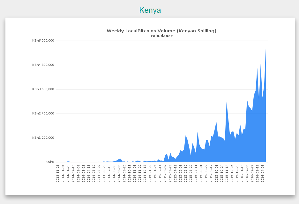
Task: Click the 2014-08-30 date label
Action: click(x=119, y=173)
